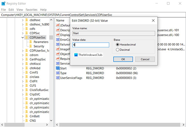The height and width of the screenshot is (127, 186).
Task: Click the UserServiceFlags DWORD value icon
Action: [x=58, y=78]
